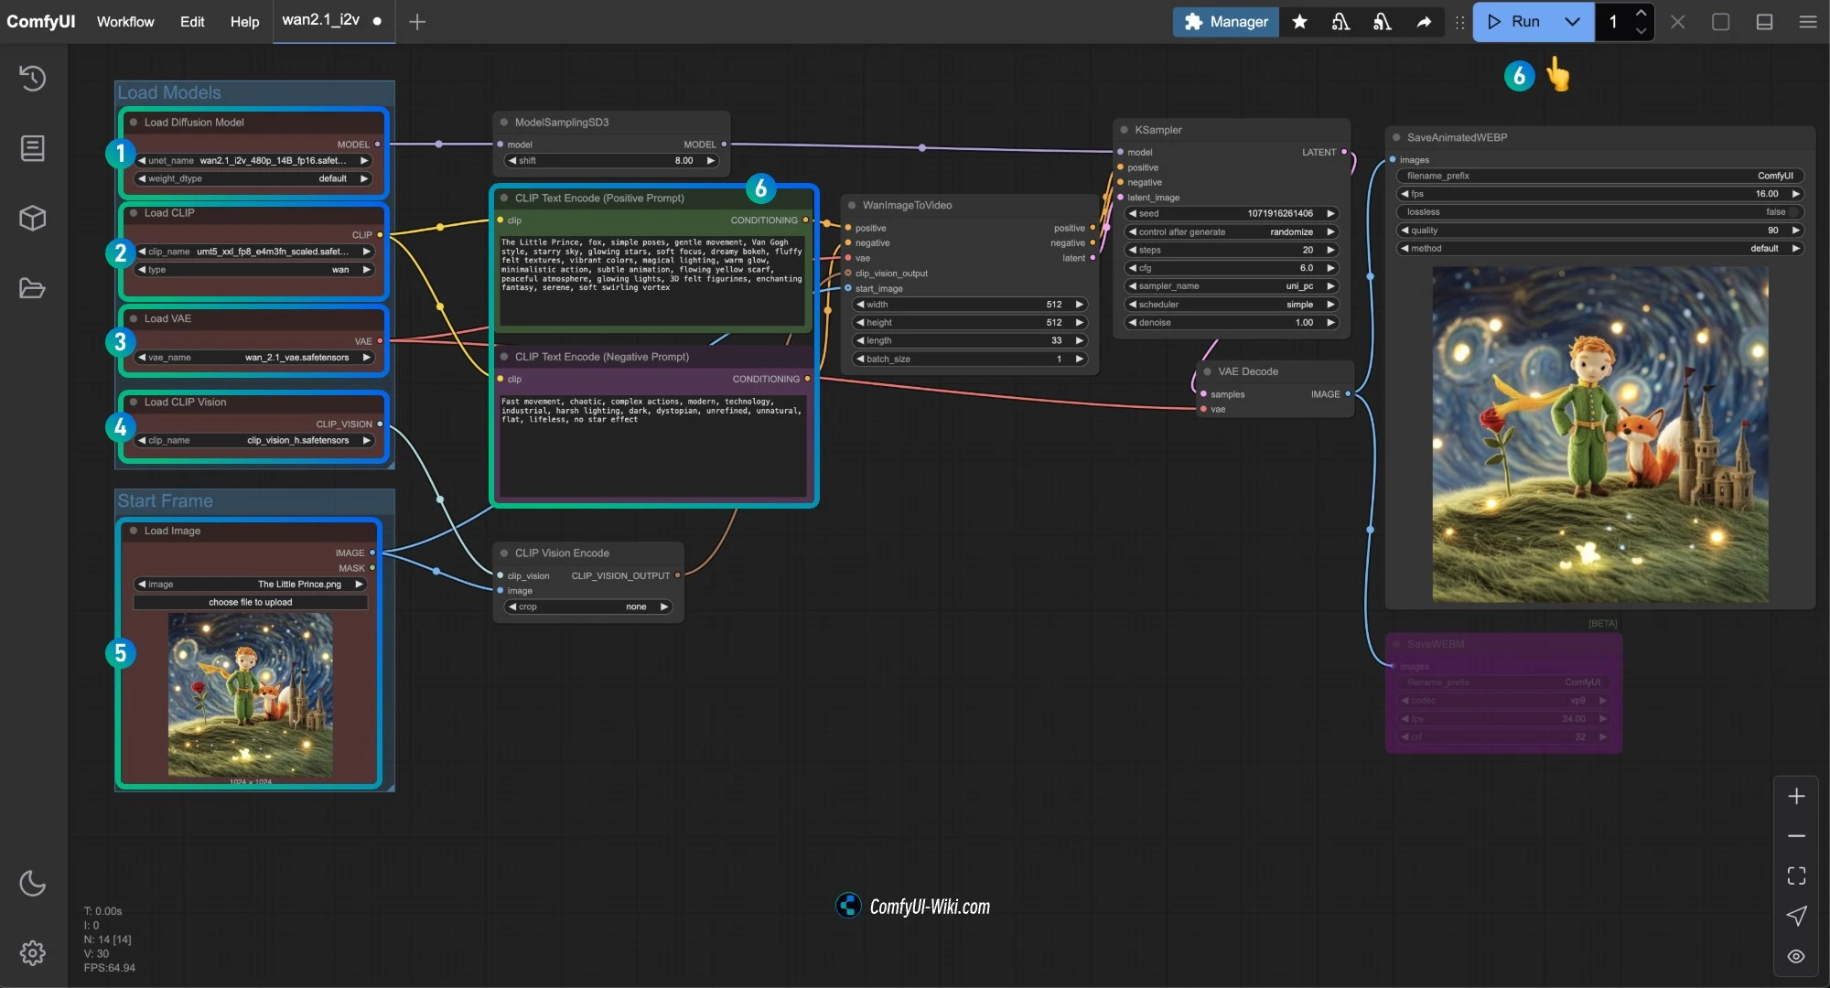The height and width of the screenshot is (988, 1830).
Task: Toggle link visibility eye icon
Action: point(1796,956)
